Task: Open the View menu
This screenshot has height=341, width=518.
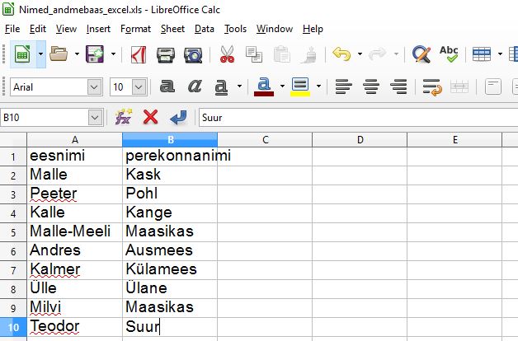Action: (x=66, y=29)
